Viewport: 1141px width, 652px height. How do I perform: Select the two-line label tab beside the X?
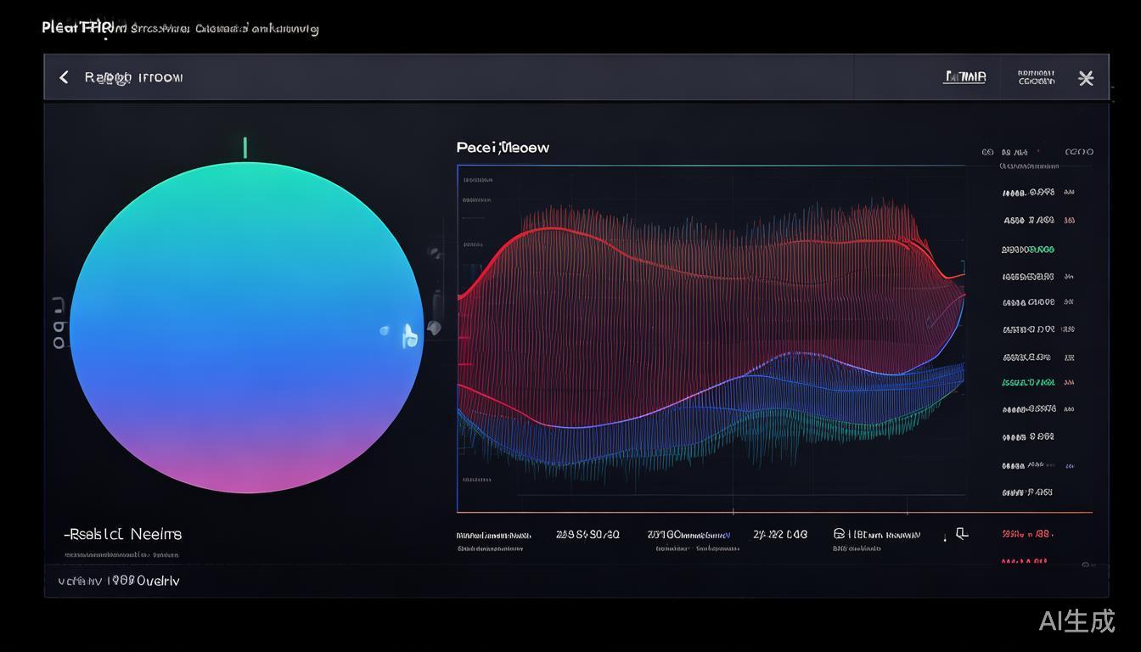click(1036, 77)
